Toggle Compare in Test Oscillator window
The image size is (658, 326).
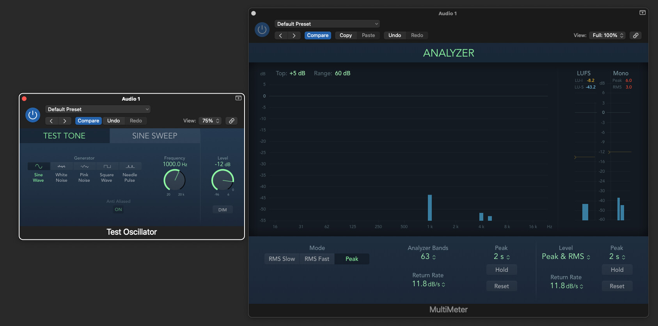(x=89, y=121)
